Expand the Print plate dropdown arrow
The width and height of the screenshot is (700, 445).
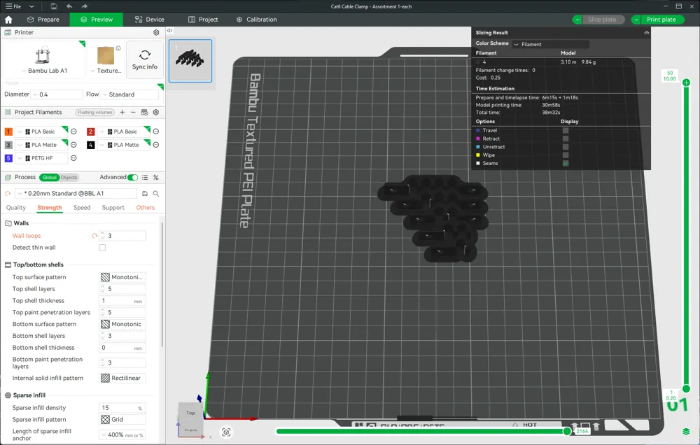636,20
